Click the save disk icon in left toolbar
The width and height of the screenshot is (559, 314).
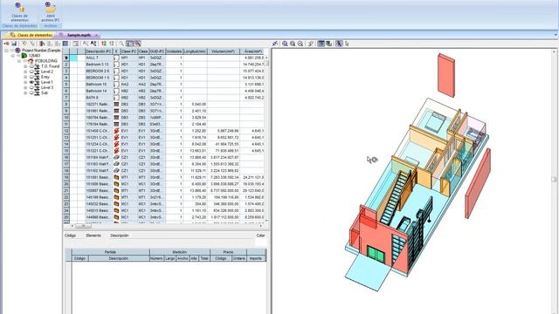[x=14, y=44]
